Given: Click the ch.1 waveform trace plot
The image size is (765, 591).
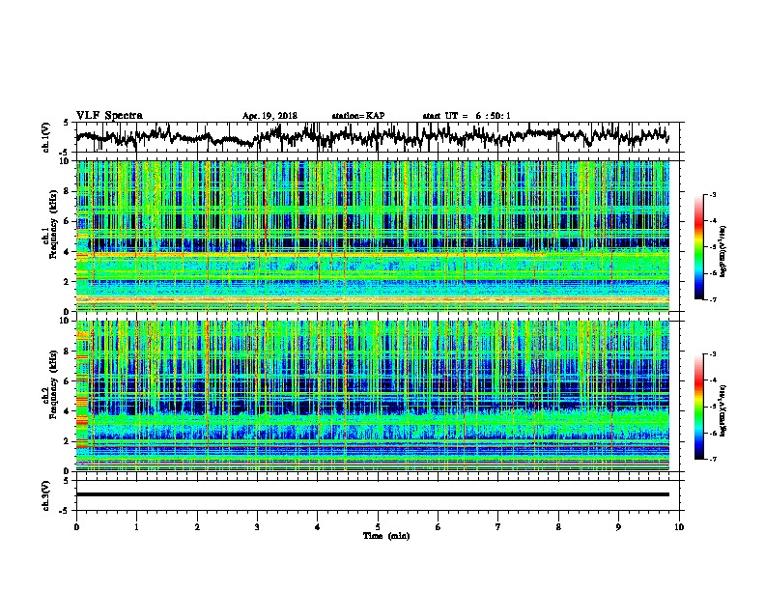Looking at the screenshot, I should pos(372,137).
